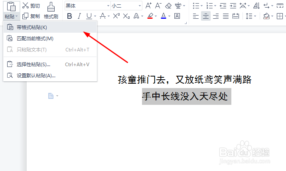The height and width of the screenshot is (171, 286).
Task: Align text right
Action: [x=216, y=16]
